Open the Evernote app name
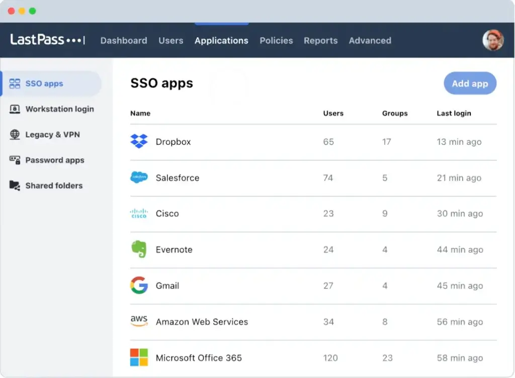Viewport: 515px width, 378px height. click(x=174, y=250)
